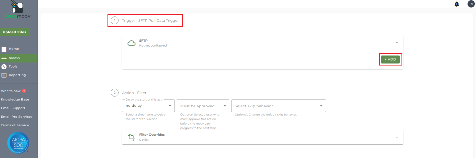The width and height of the screenshot is (476, 158).
Task: Open the TV user avatar menu
Action: click(471, 4)
